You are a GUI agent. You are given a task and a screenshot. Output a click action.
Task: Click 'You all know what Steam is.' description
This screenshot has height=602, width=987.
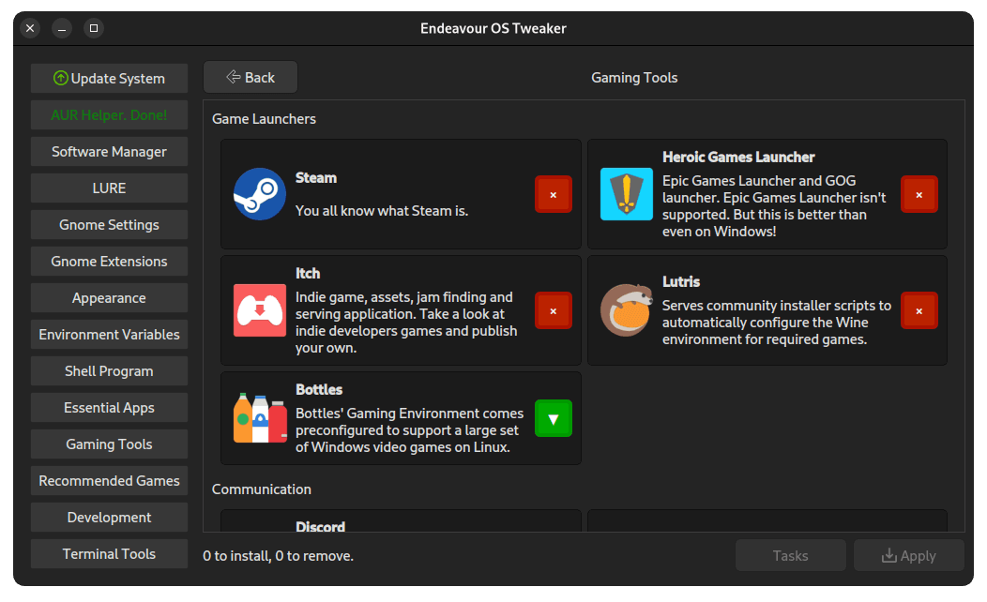click(382, 211)
